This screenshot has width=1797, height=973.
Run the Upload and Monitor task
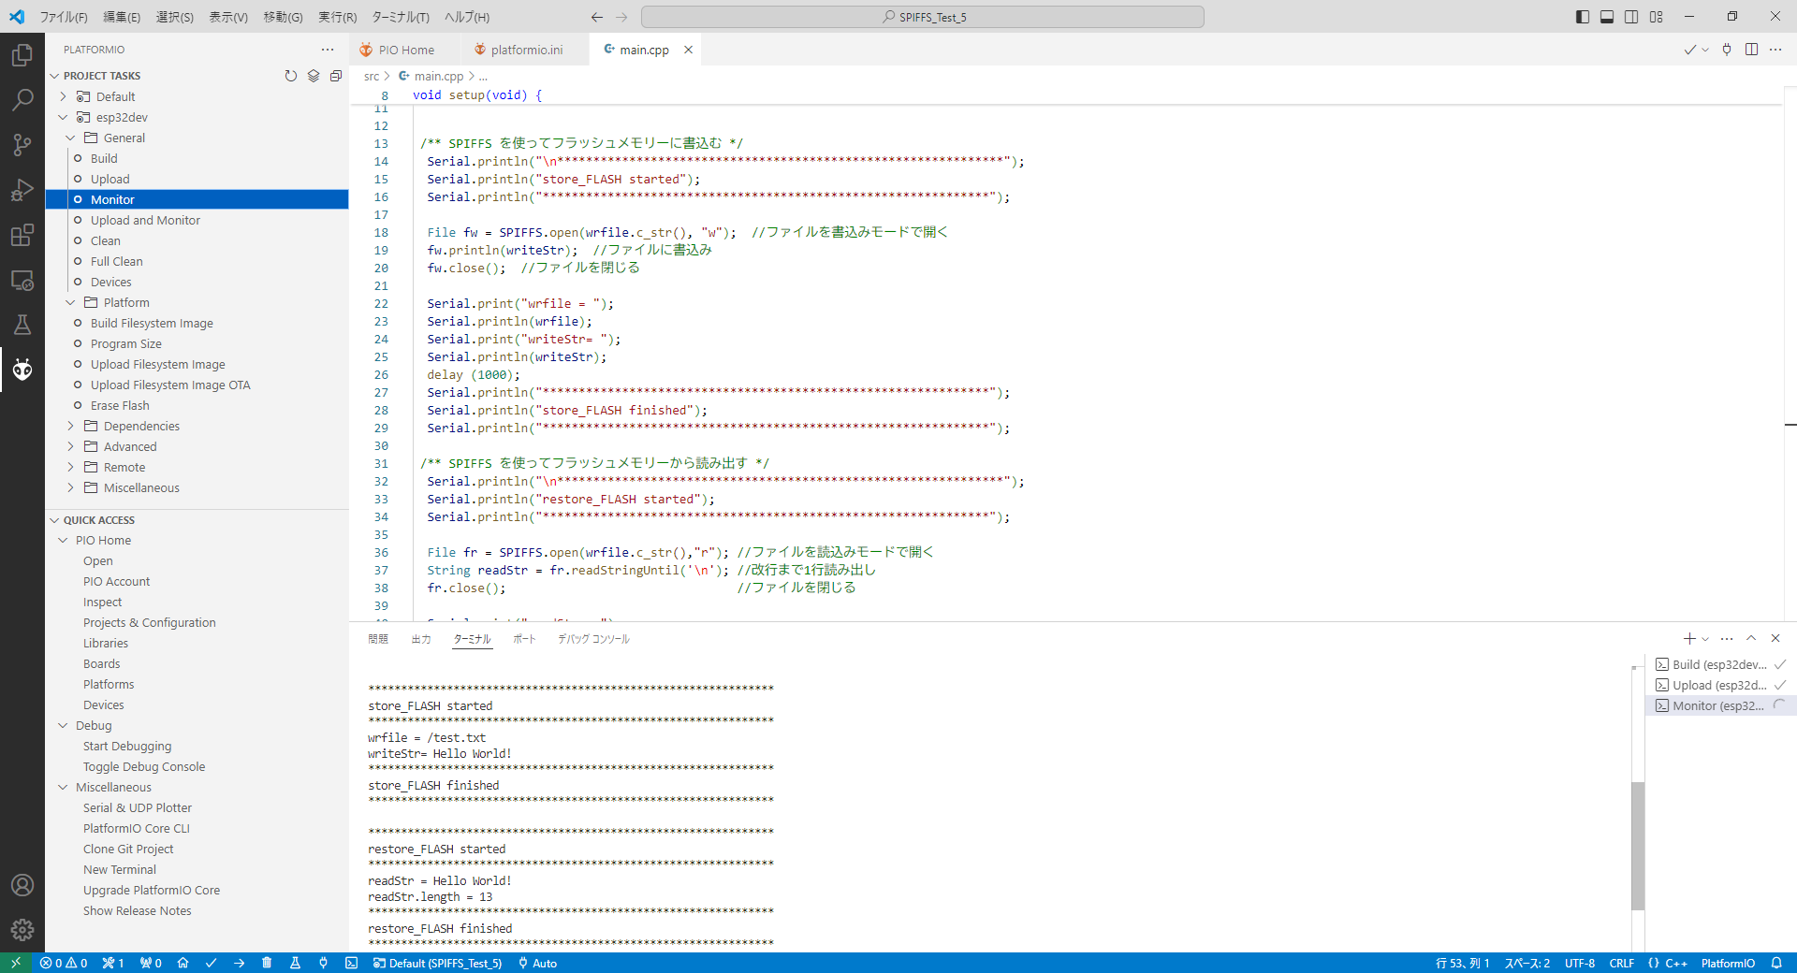pos(145,220)
